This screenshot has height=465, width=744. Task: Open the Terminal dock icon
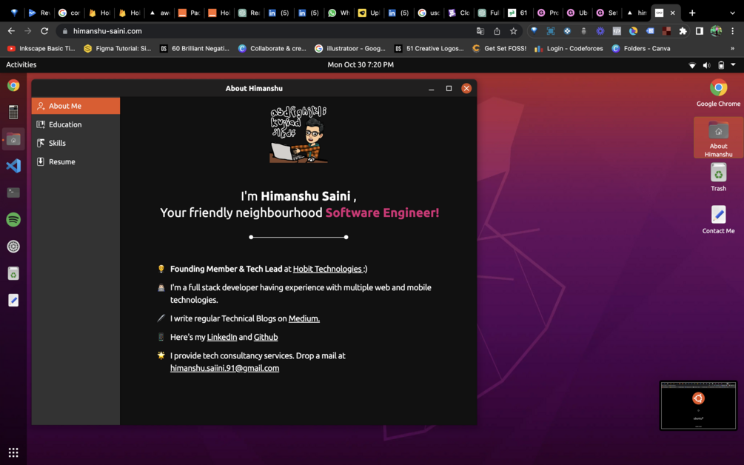(13, 193)
